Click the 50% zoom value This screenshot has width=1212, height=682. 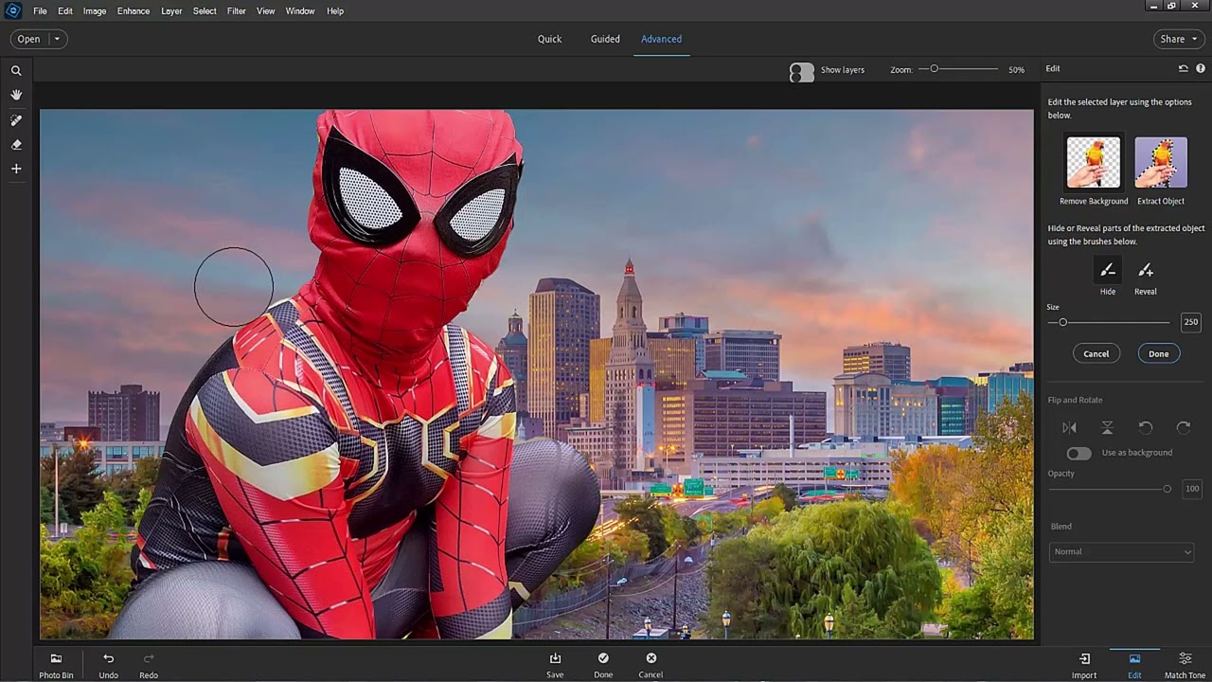[x=1016, y=70]
